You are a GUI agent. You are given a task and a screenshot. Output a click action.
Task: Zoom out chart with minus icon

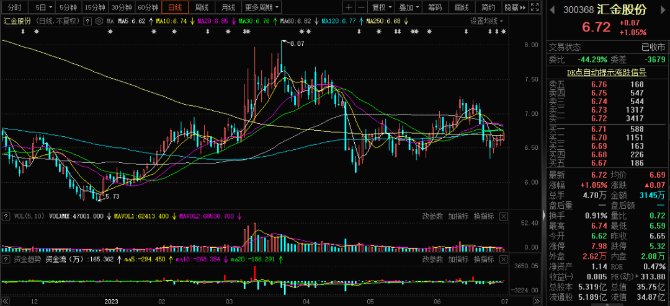click(362, 7)
